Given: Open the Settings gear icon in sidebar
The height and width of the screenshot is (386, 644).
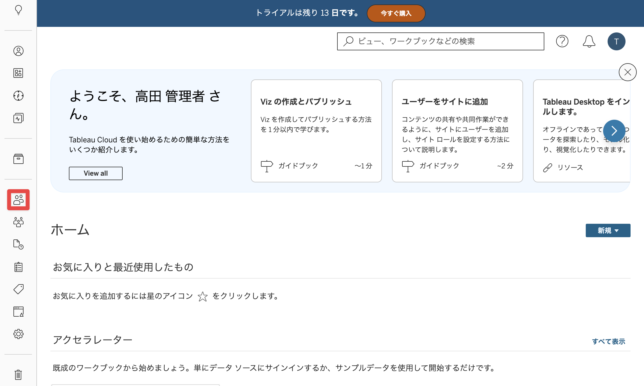Looking at the screenshot, I should click(x=18, y=334).
